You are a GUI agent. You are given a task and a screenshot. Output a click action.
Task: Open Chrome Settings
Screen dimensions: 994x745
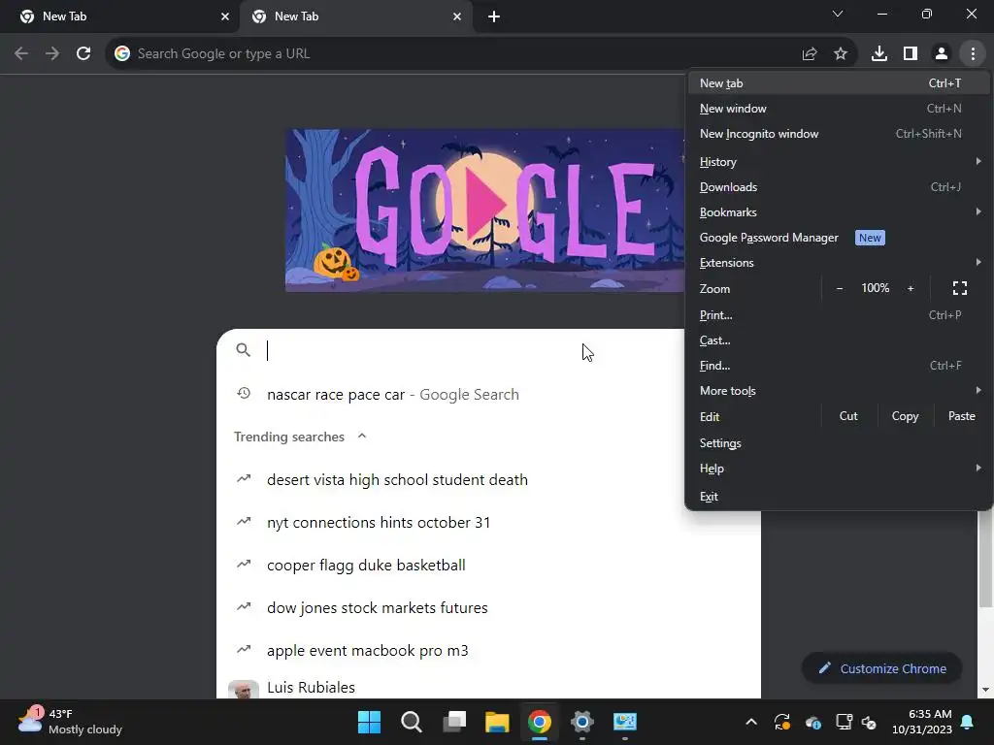click(x=838, y=442)
